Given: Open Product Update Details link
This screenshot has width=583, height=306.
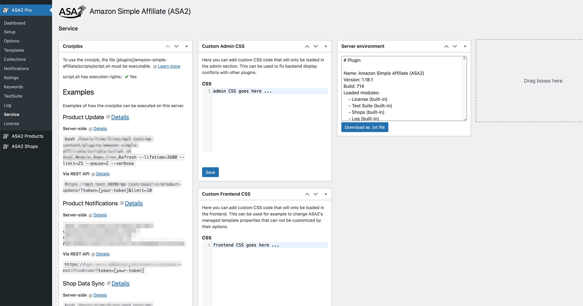Looking at the screenshot, I should pyautogui.click(x=120, y=117).
